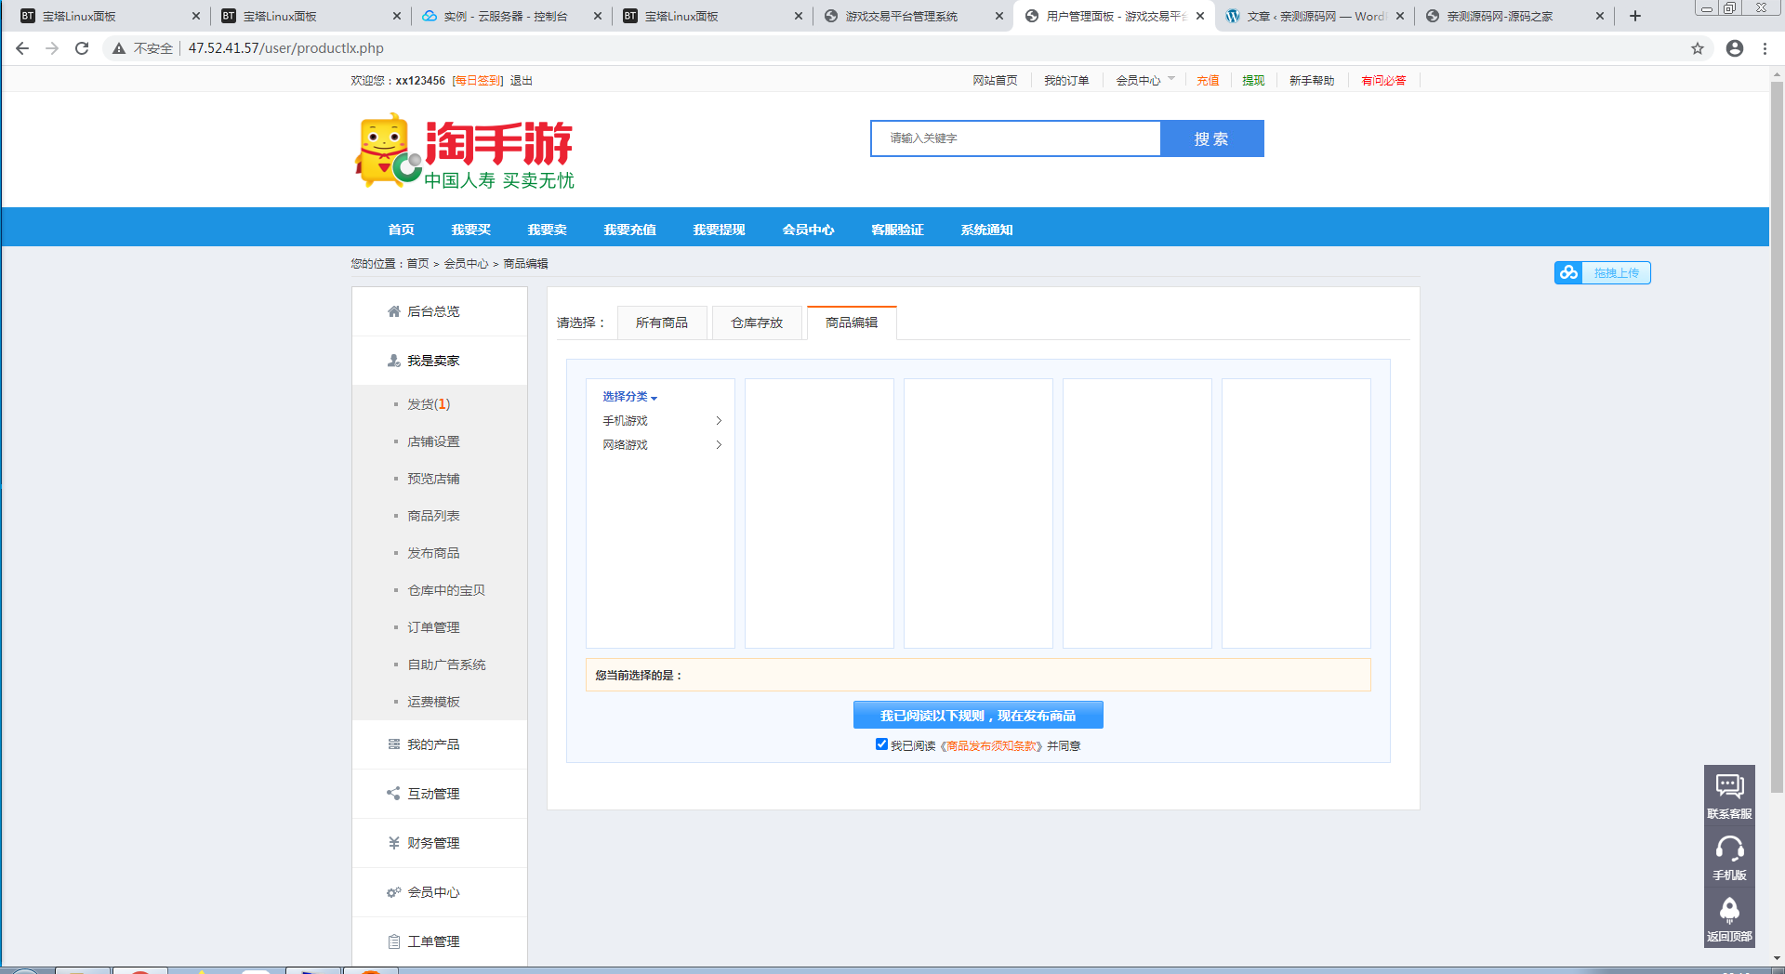
Task: Click the 退出 logout link
Action: point(522,81)
